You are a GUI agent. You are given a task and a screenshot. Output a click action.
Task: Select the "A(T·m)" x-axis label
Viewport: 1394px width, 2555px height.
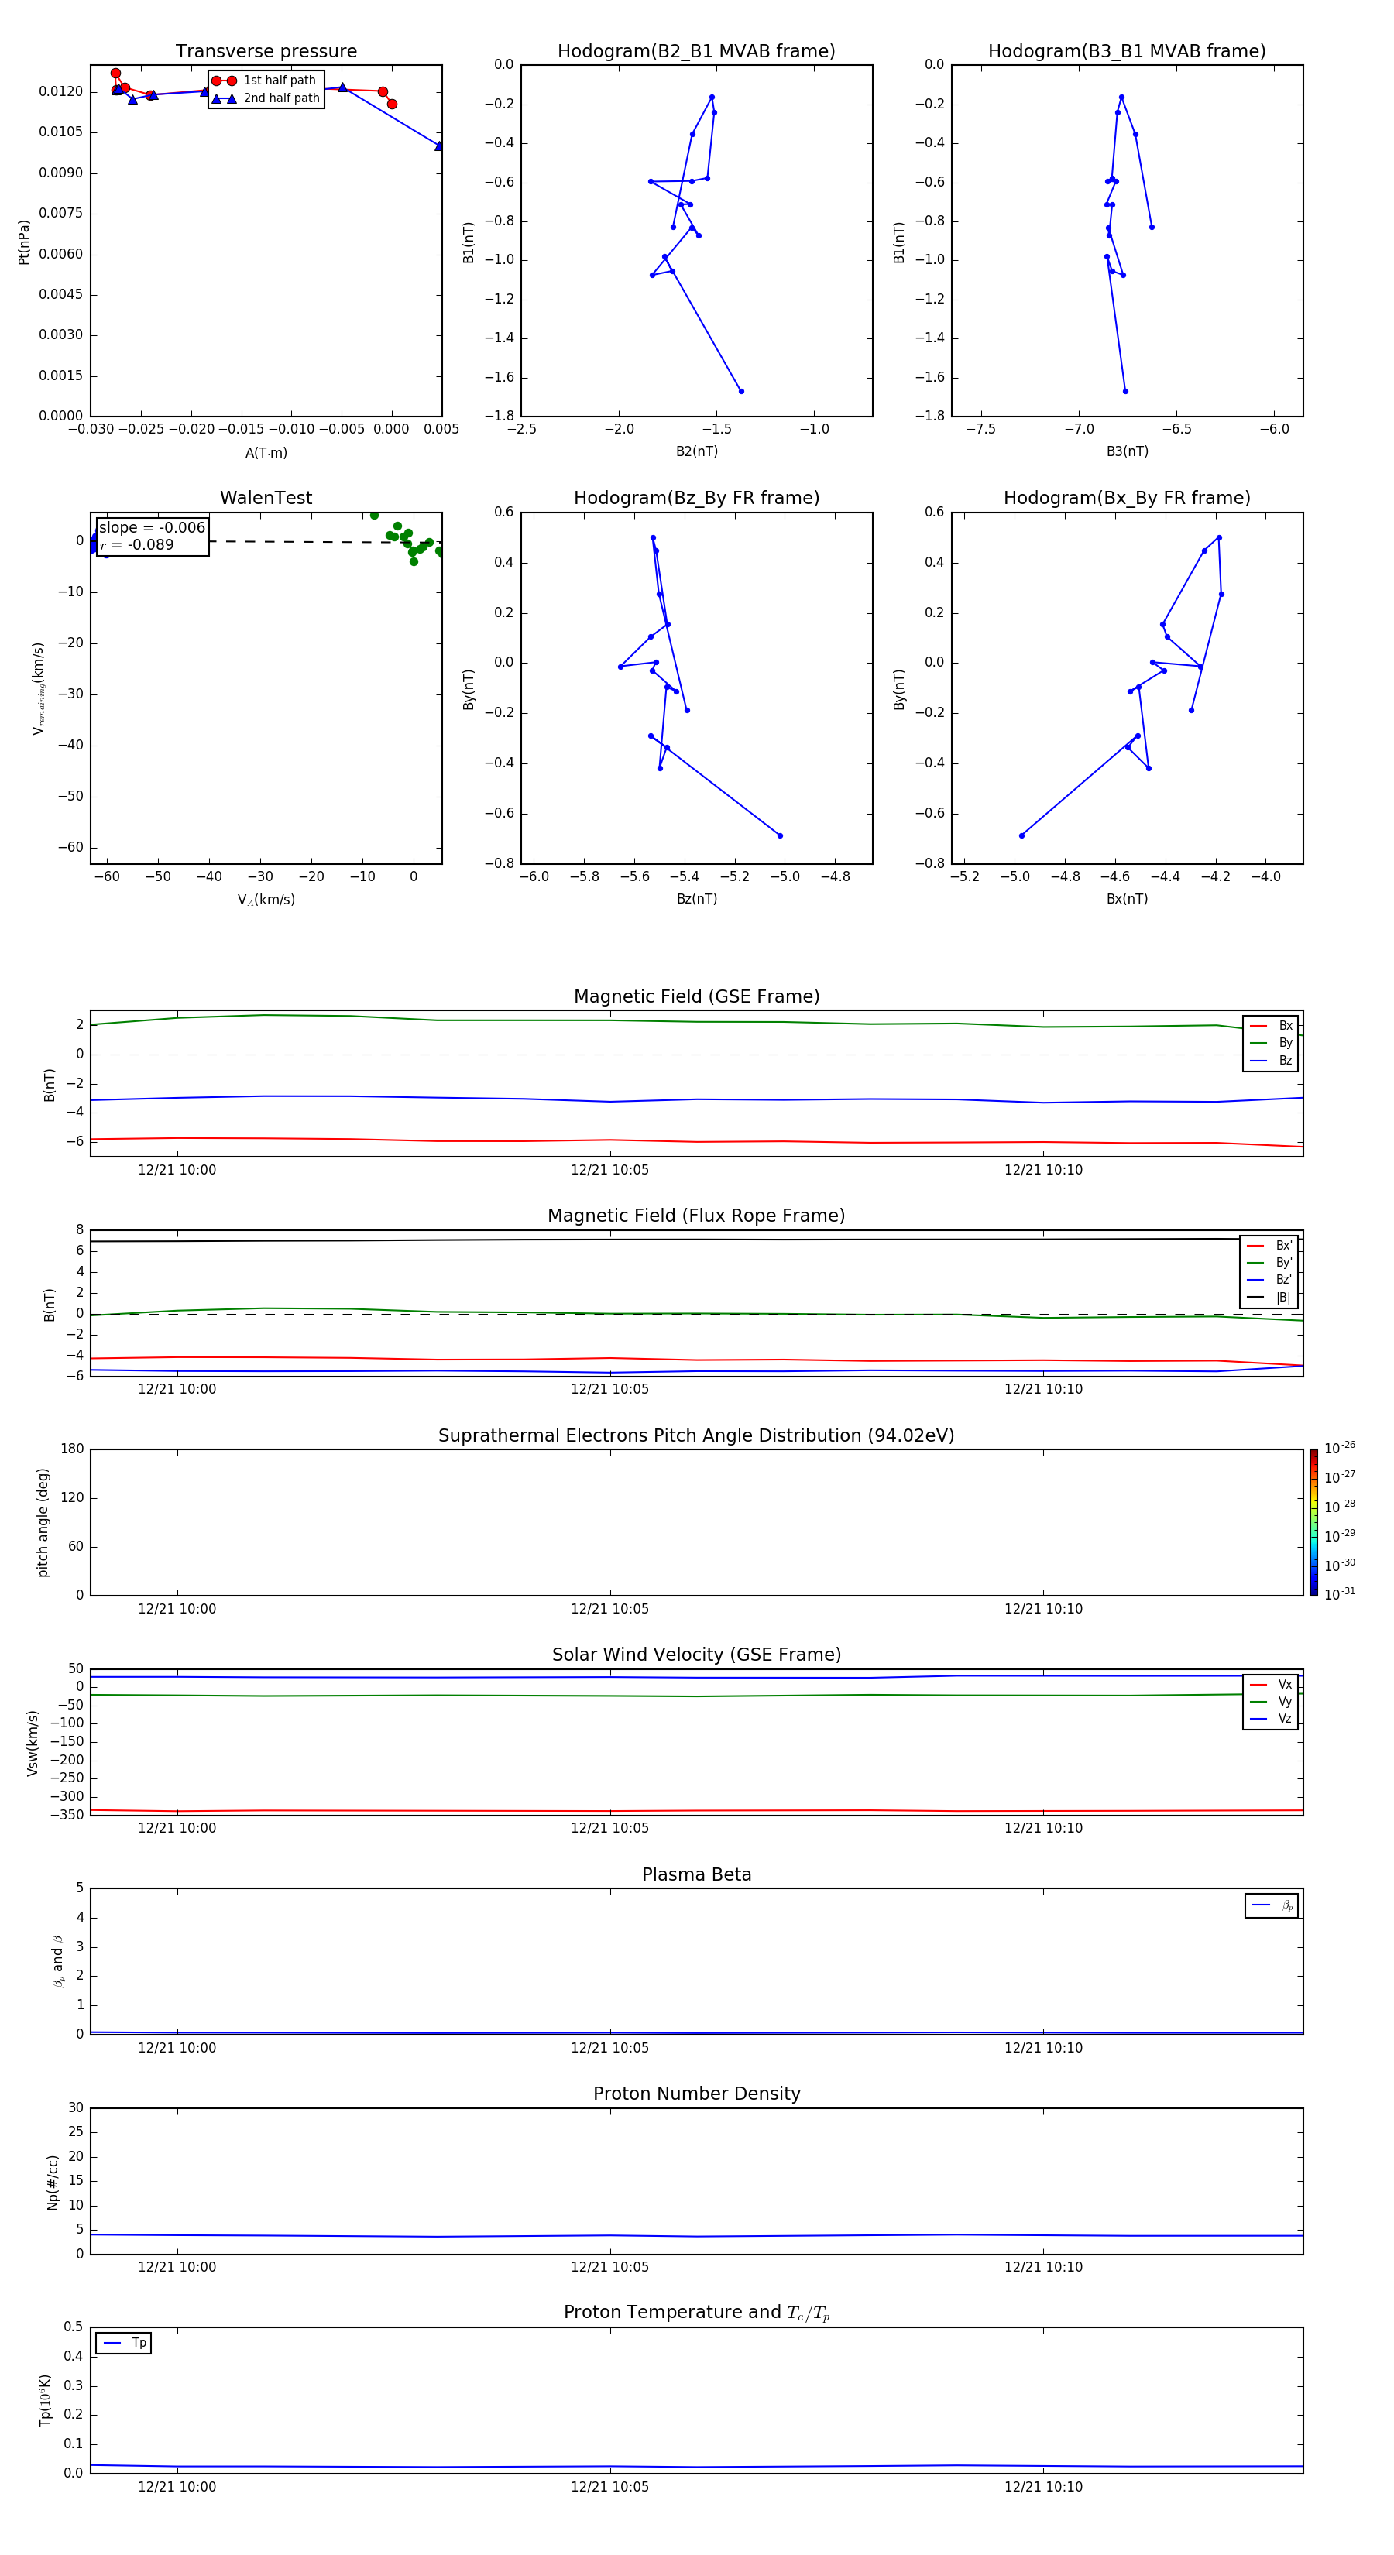click(266, 452)
